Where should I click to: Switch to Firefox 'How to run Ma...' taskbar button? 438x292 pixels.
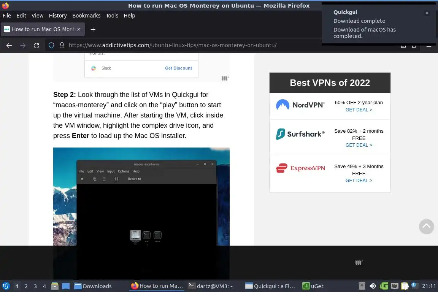click(157, 286)
